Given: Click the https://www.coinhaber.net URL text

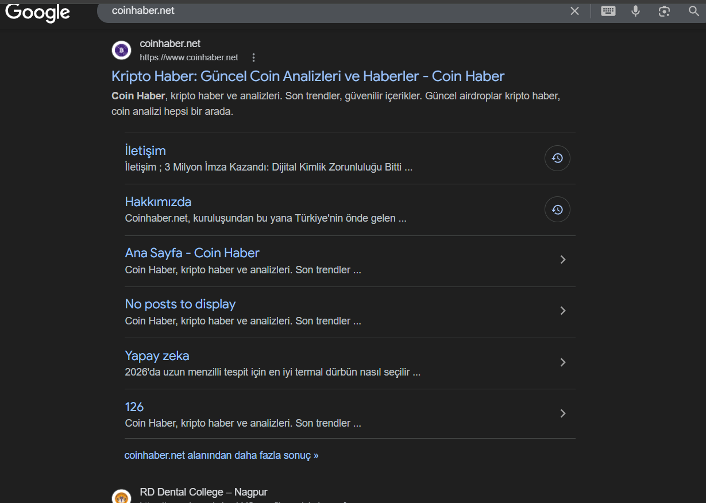Looking at the screenshot, I should click(x=189, y=57).
